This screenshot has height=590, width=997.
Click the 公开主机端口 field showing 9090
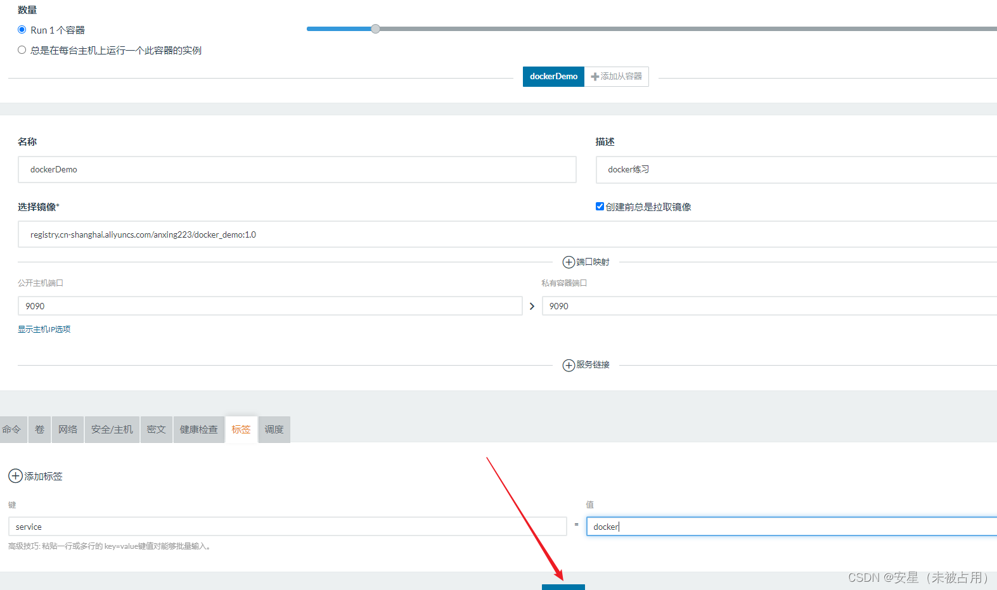pos(270,306)
